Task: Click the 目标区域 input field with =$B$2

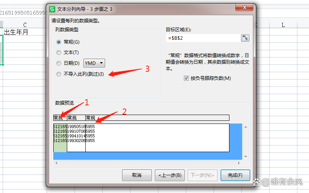Action: (204, 38)
